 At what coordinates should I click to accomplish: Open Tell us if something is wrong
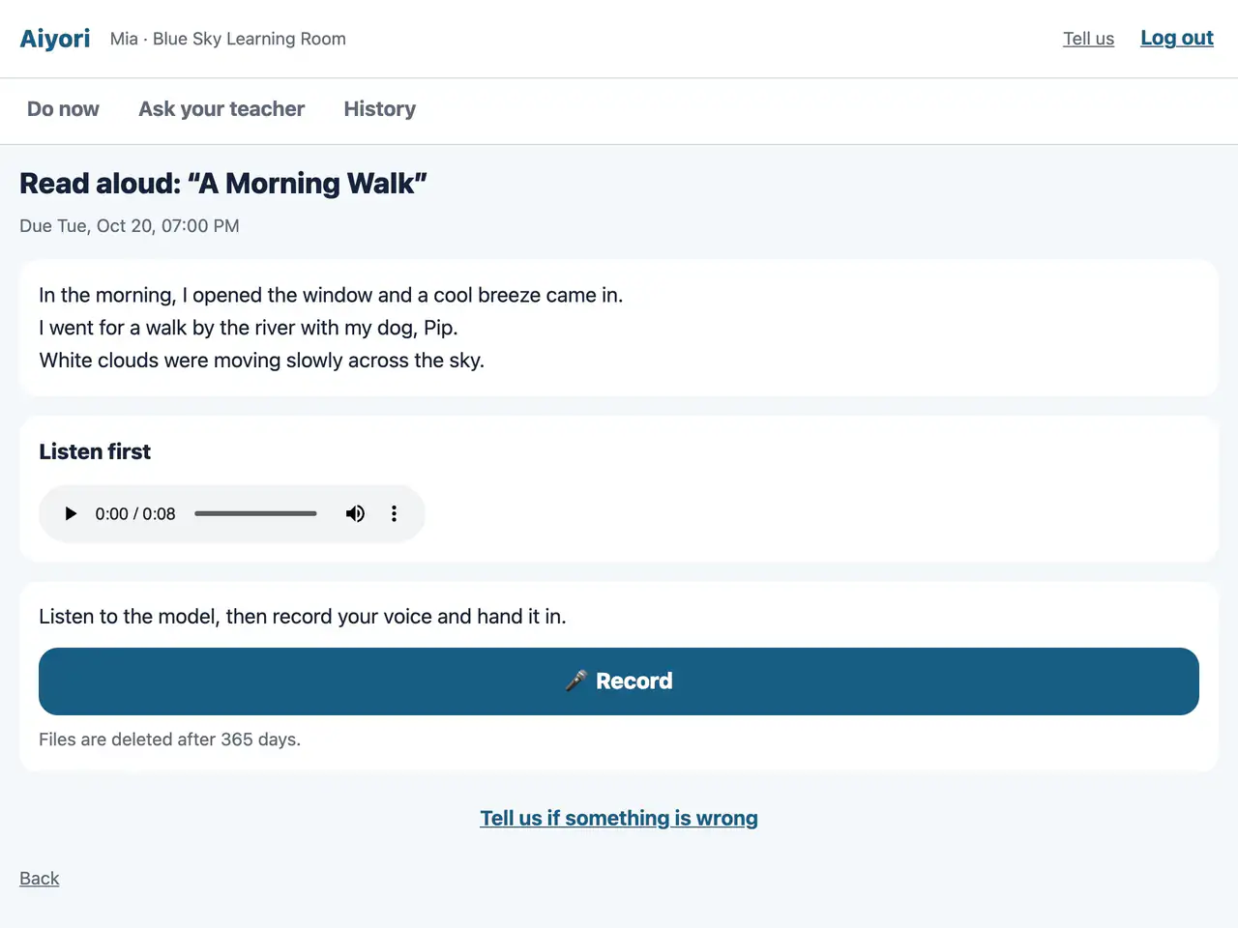619,818
